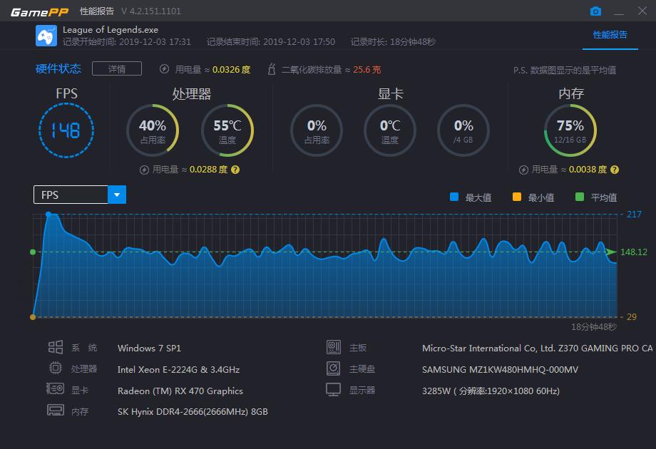
Task: Click the FPS 148 circular gauge
Action: pyautogui.click(x=66, y=130)
